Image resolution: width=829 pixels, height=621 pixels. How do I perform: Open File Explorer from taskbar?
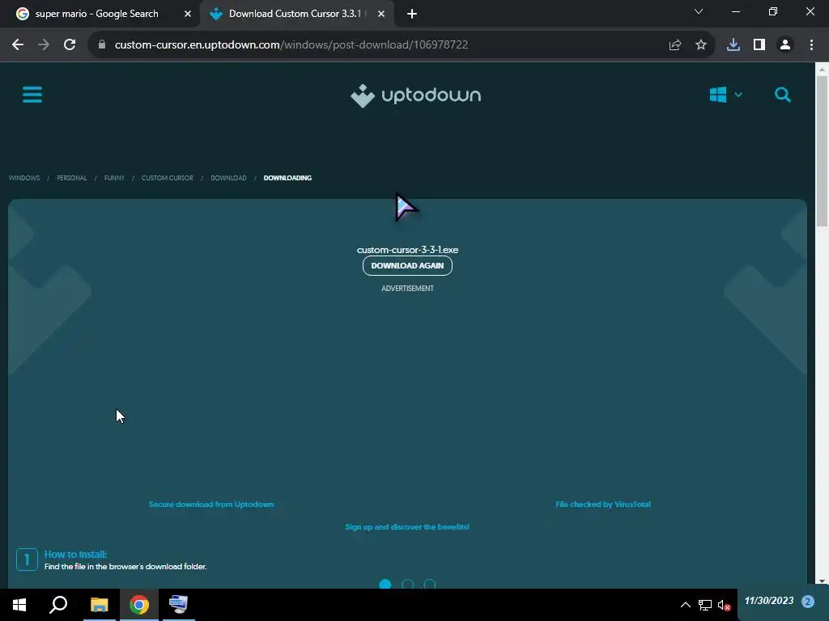point(99,605)
